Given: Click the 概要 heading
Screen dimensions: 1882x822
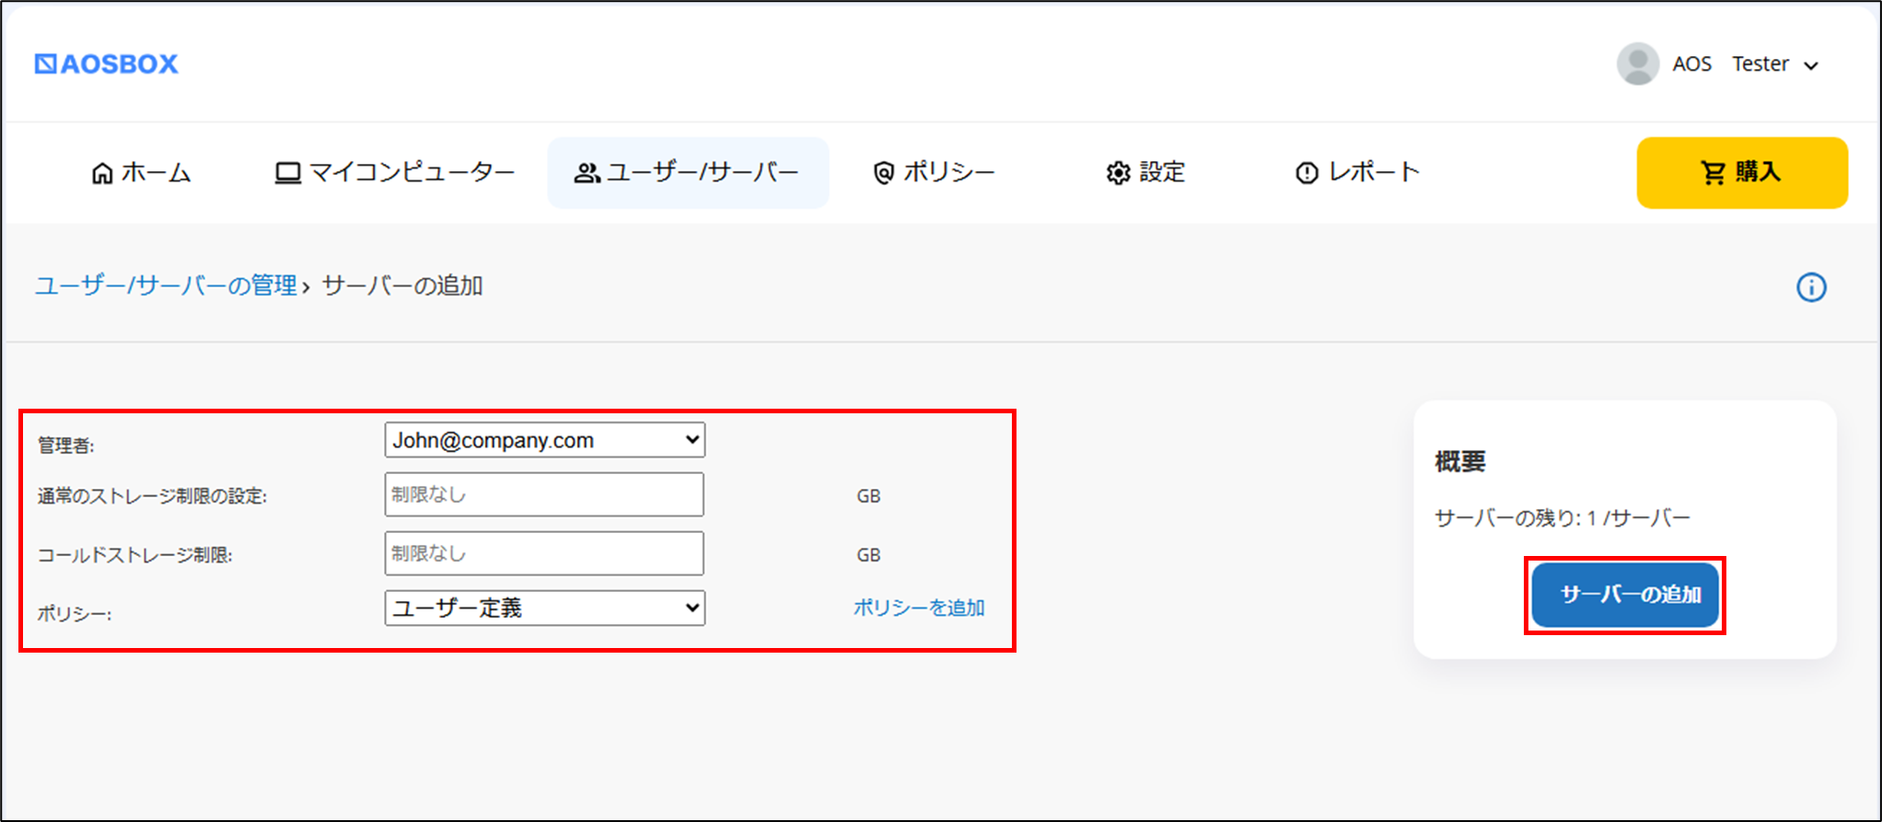Looking at the screenshot, I should (x=1460, y=461).
